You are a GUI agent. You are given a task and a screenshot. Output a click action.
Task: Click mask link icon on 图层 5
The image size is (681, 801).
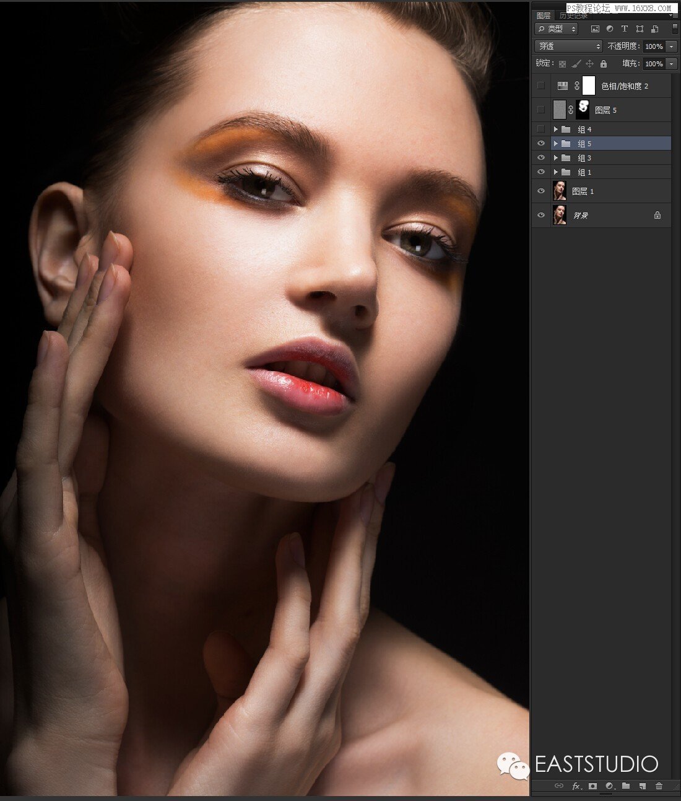pyautogui.click(x=571, y=110)
